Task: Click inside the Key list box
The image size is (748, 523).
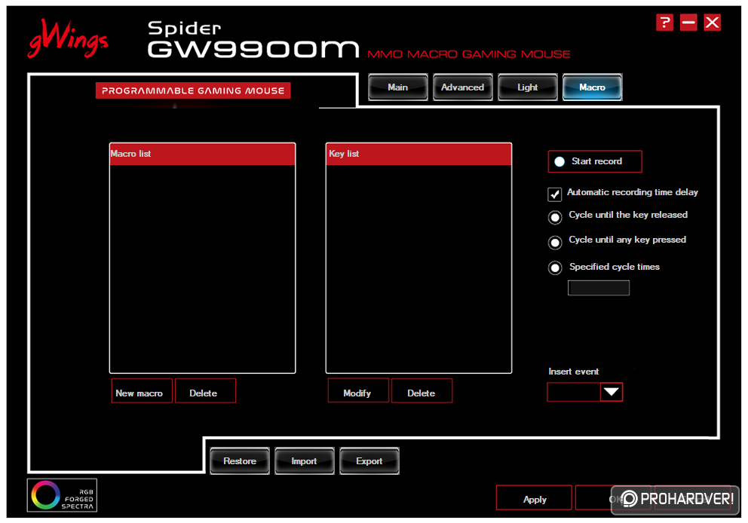Action: coord(418,269)
